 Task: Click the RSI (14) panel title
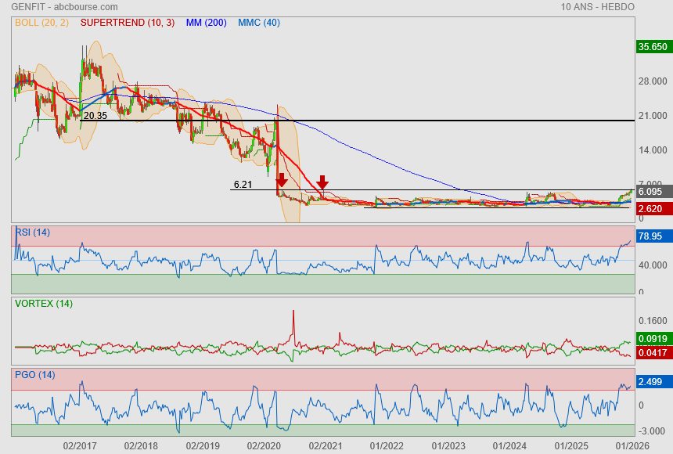[32, 232]
